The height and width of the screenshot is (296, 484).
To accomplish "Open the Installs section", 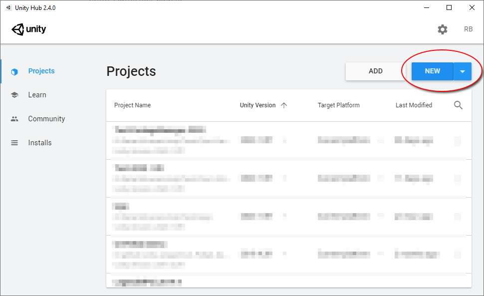I will coord(40,143).
